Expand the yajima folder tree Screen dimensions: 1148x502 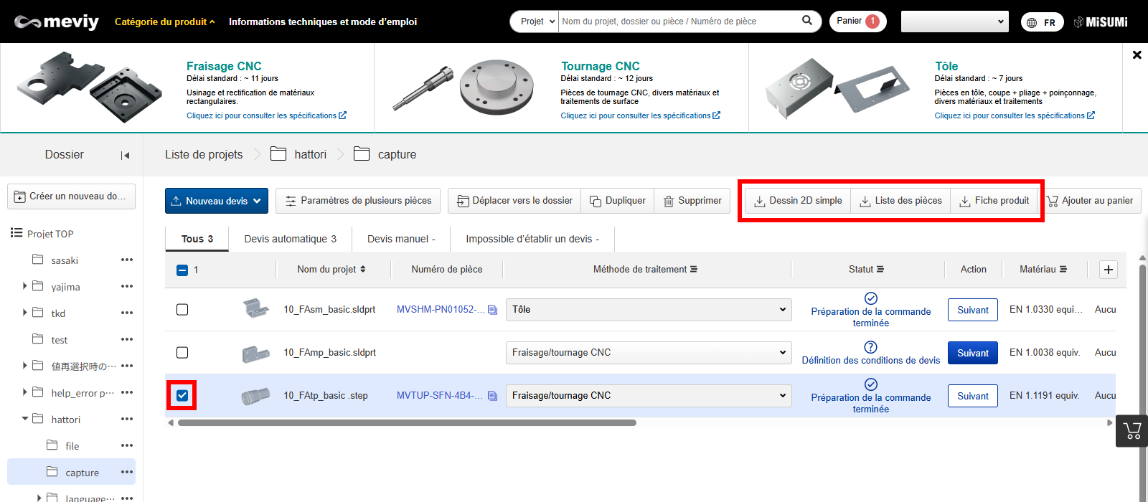point(25,286)
